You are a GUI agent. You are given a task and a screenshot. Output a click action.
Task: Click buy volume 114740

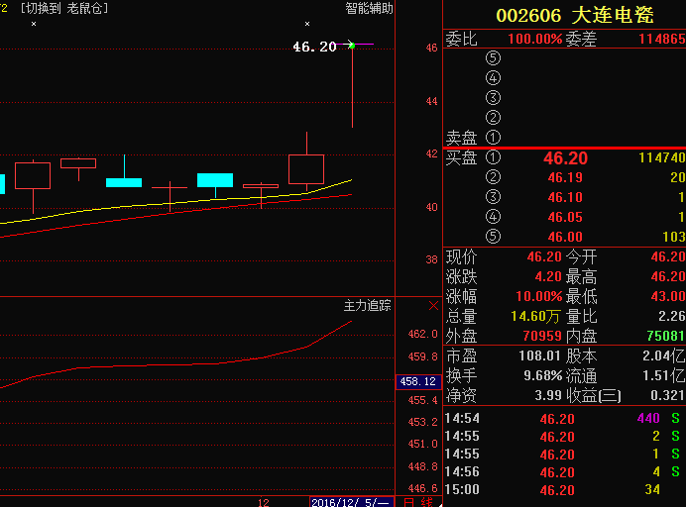[661, 157]
